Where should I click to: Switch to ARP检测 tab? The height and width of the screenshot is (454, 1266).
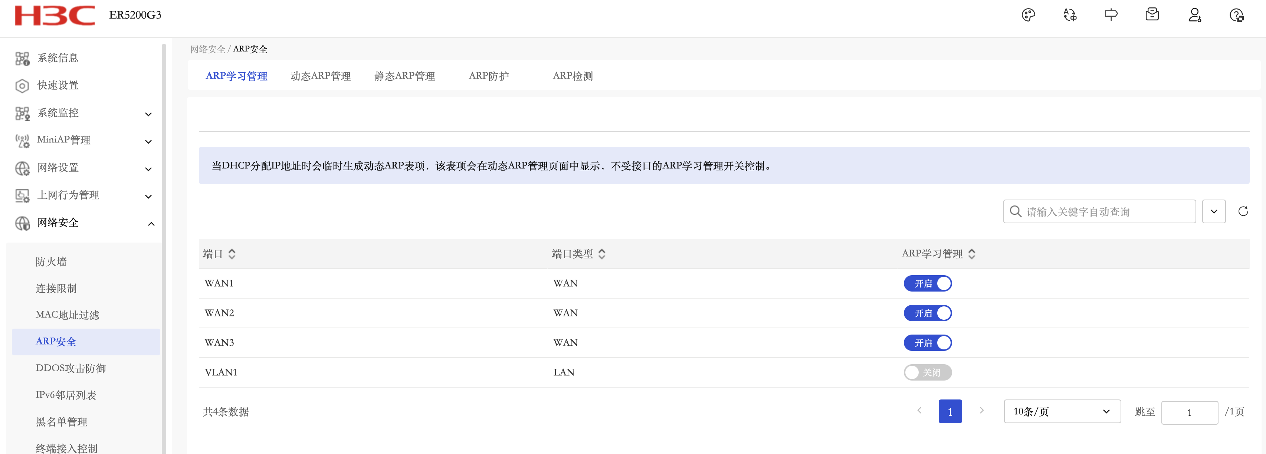click(x=573, y=76)
